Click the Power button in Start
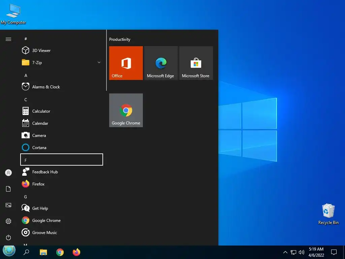The image size is (345, 259). tap(8, 237)
